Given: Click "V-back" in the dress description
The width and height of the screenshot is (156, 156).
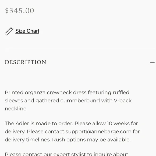Looking at the screenshot, I should 123,101.
